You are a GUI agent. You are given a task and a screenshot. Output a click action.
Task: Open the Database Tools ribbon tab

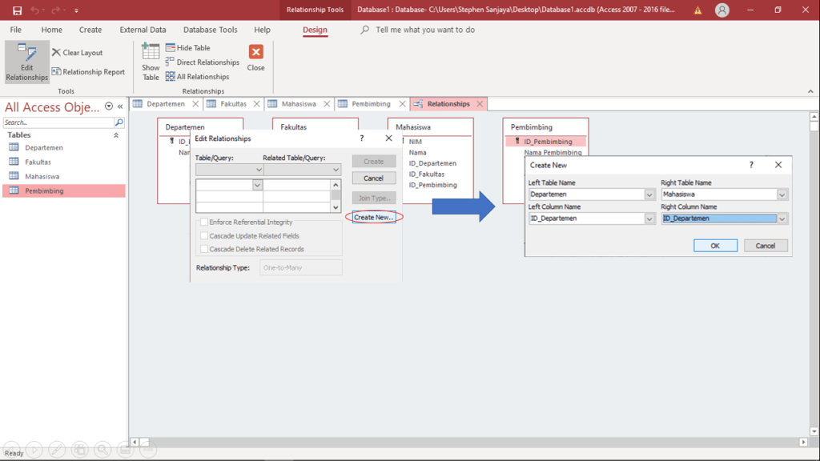click(210, 30)
